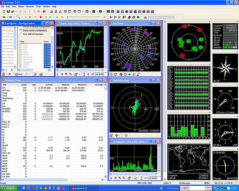
Task: Open the properties dropdown arrow in Histogram toolbar
Action: click(133, 178)
